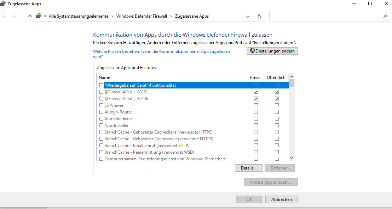Open recent locations dropdown arrow
The image size is (392, 209).
[23, 17]
